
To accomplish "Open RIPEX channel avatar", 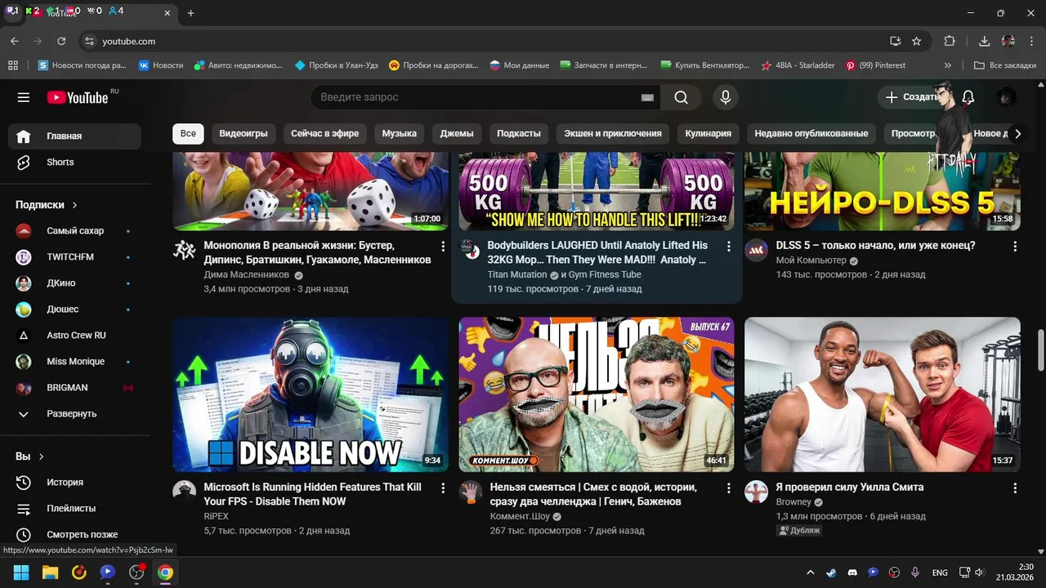I will (x=184, y=492).
